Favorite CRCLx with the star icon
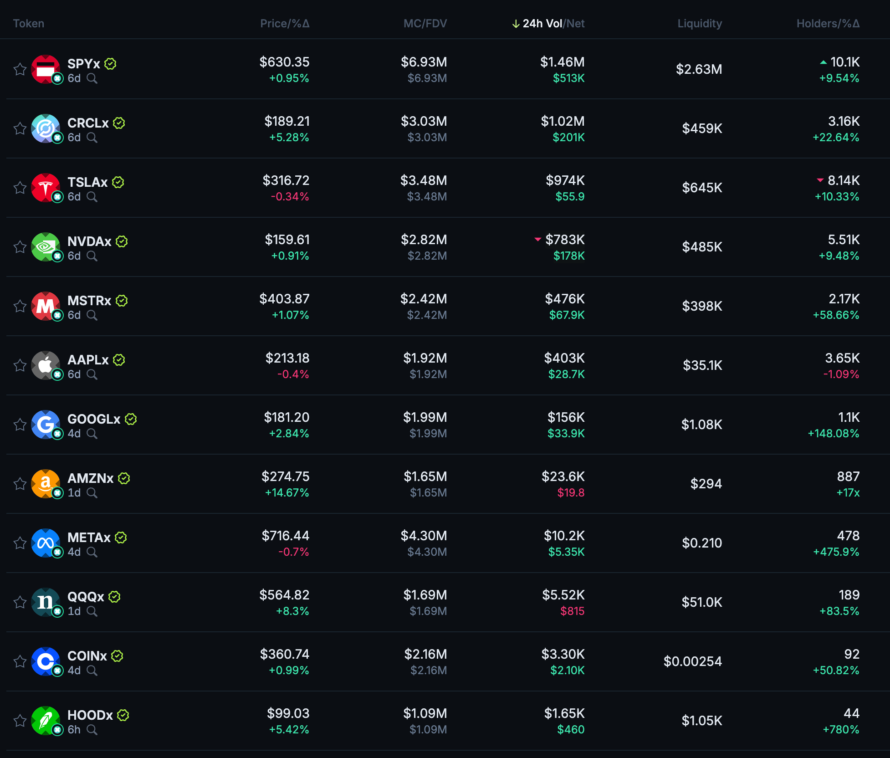Image resolution: width=890 pixels, height=758 pixels. pyautogui.click(x=20, y=128)
